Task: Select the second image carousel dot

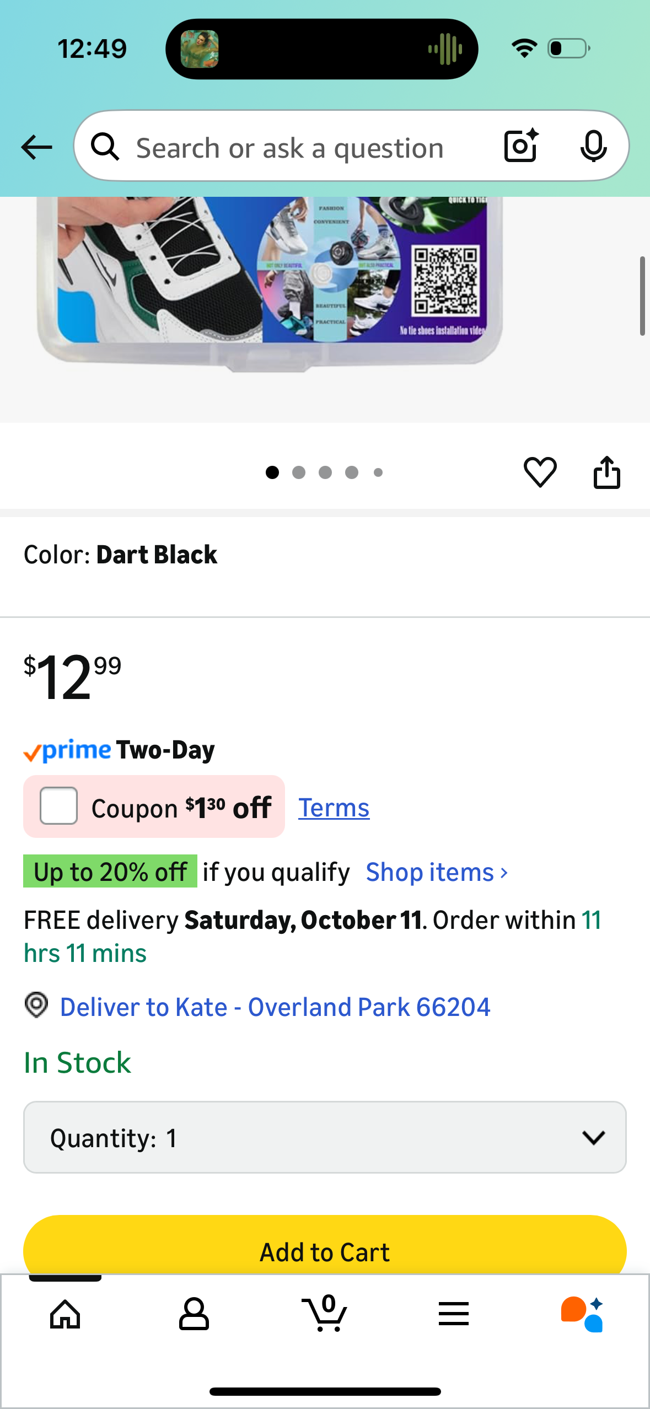Action: [x=299, y=472]
